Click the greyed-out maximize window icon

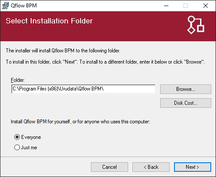tap(186, 6)
